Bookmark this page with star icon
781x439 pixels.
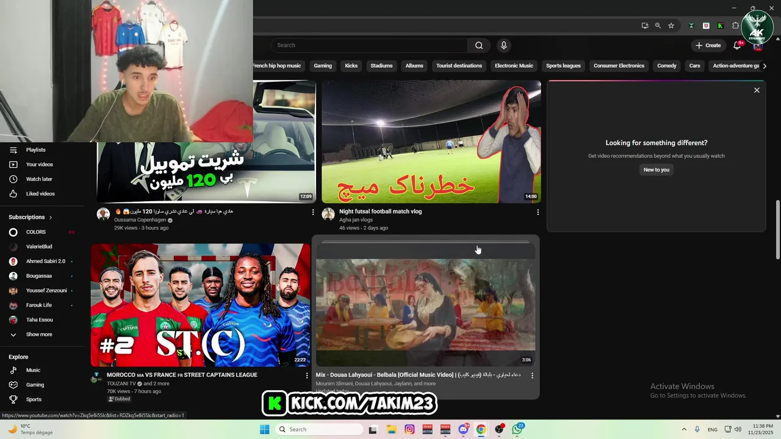[x=671, y=26]
